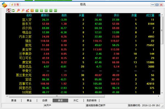The height and width of the screenshot is (109, 165).
Task: Switch to the 15-minute chart
Action: 46,10
